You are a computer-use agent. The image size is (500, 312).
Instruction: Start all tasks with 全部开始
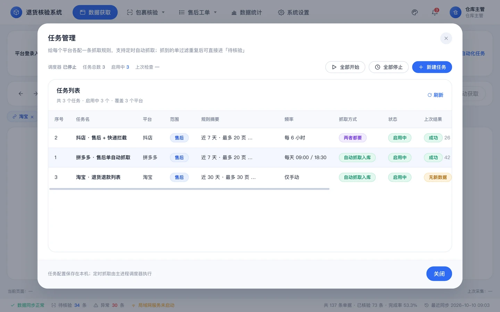pos(345,67)
